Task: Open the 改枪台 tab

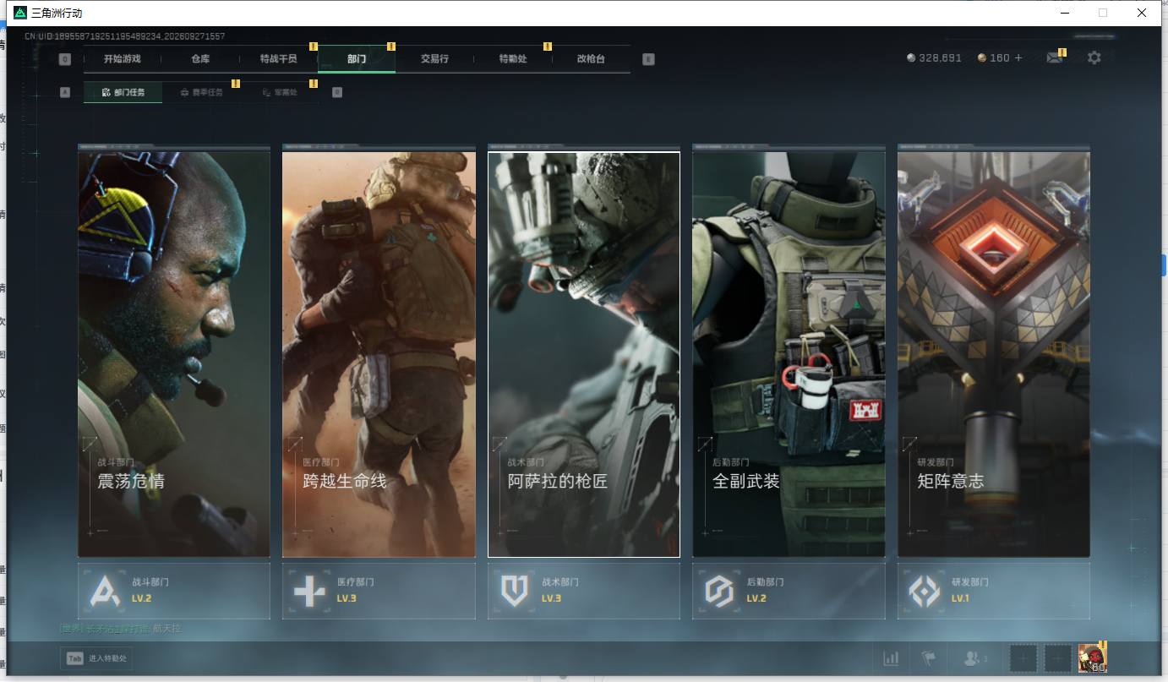Action: point(591,59)
